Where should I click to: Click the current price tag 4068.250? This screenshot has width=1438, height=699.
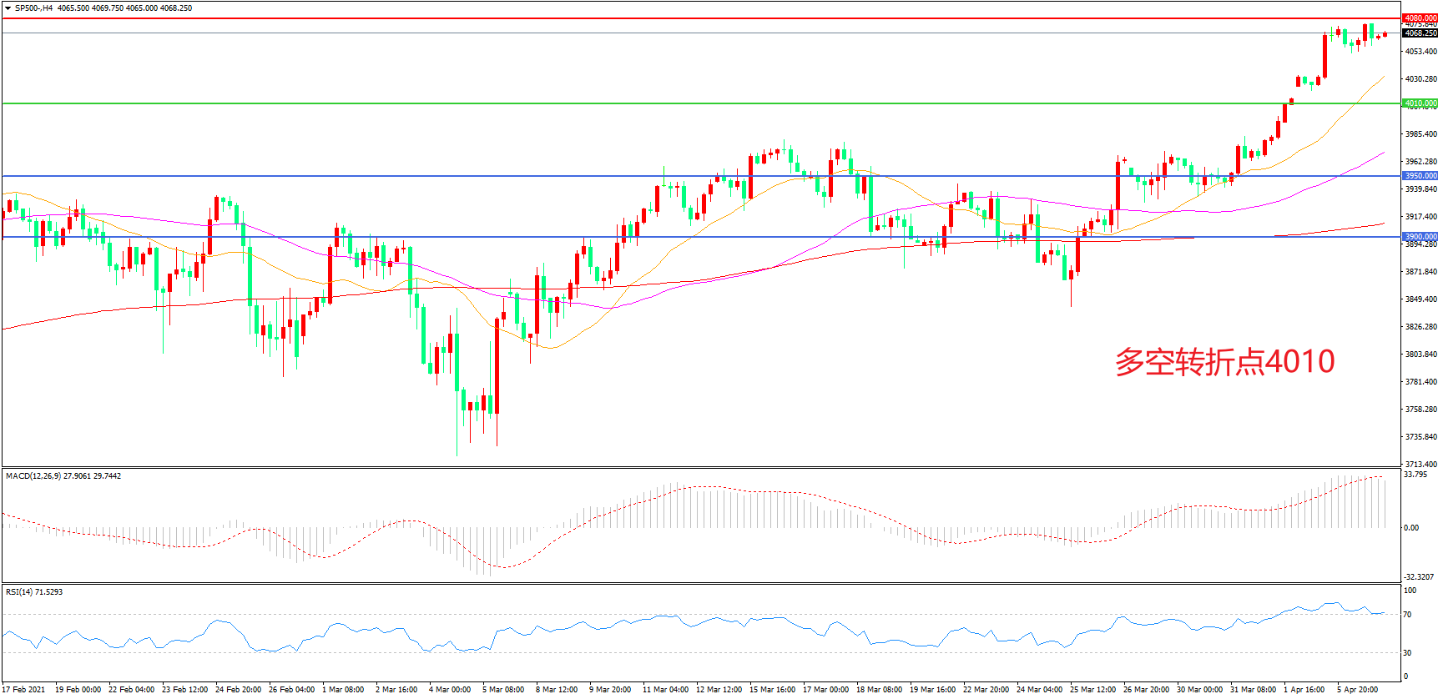pyautogui.click(x=1420, y=33)
